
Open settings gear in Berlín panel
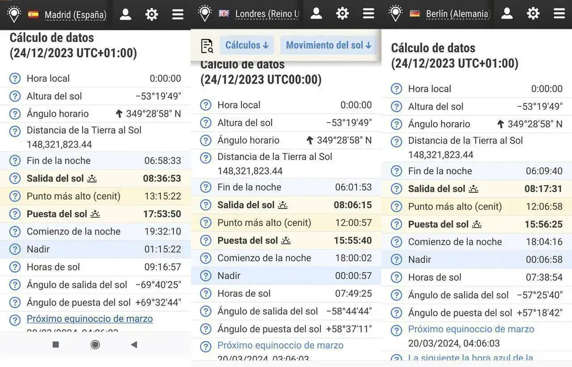(533, 13)
